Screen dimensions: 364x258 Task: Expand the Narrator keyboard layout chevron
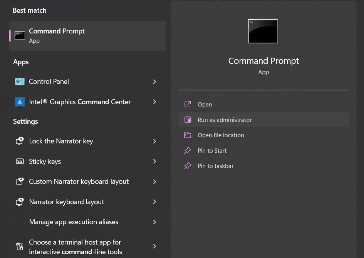coord(154,202)
